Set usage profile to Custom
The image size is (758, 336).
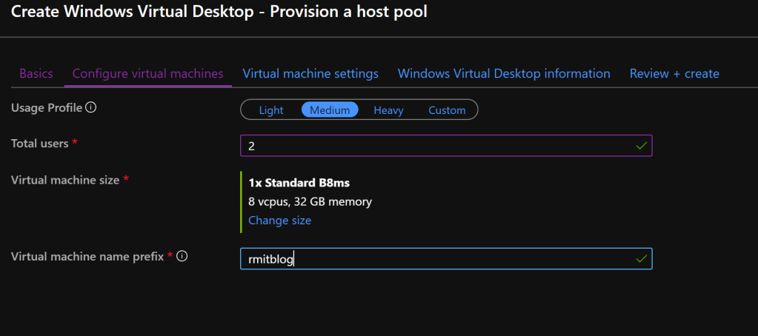(447, 110)
